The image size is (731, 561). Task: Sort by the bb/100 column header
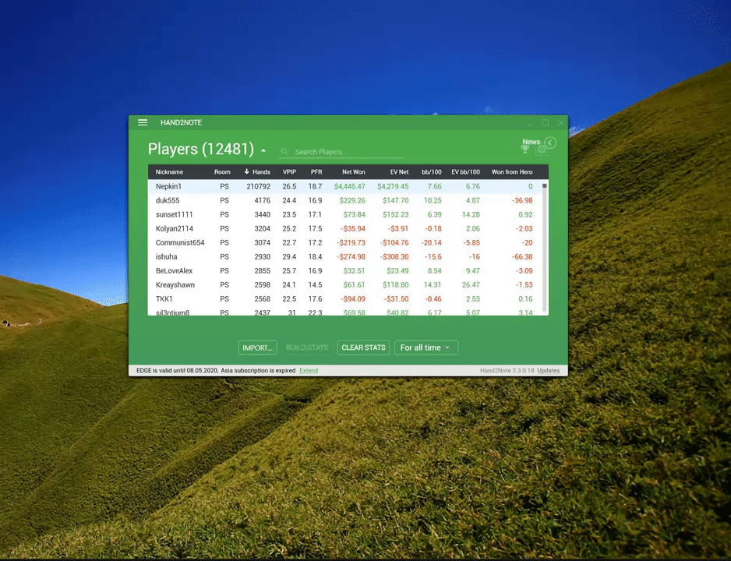pyautogui.click(x=432, y=172)
